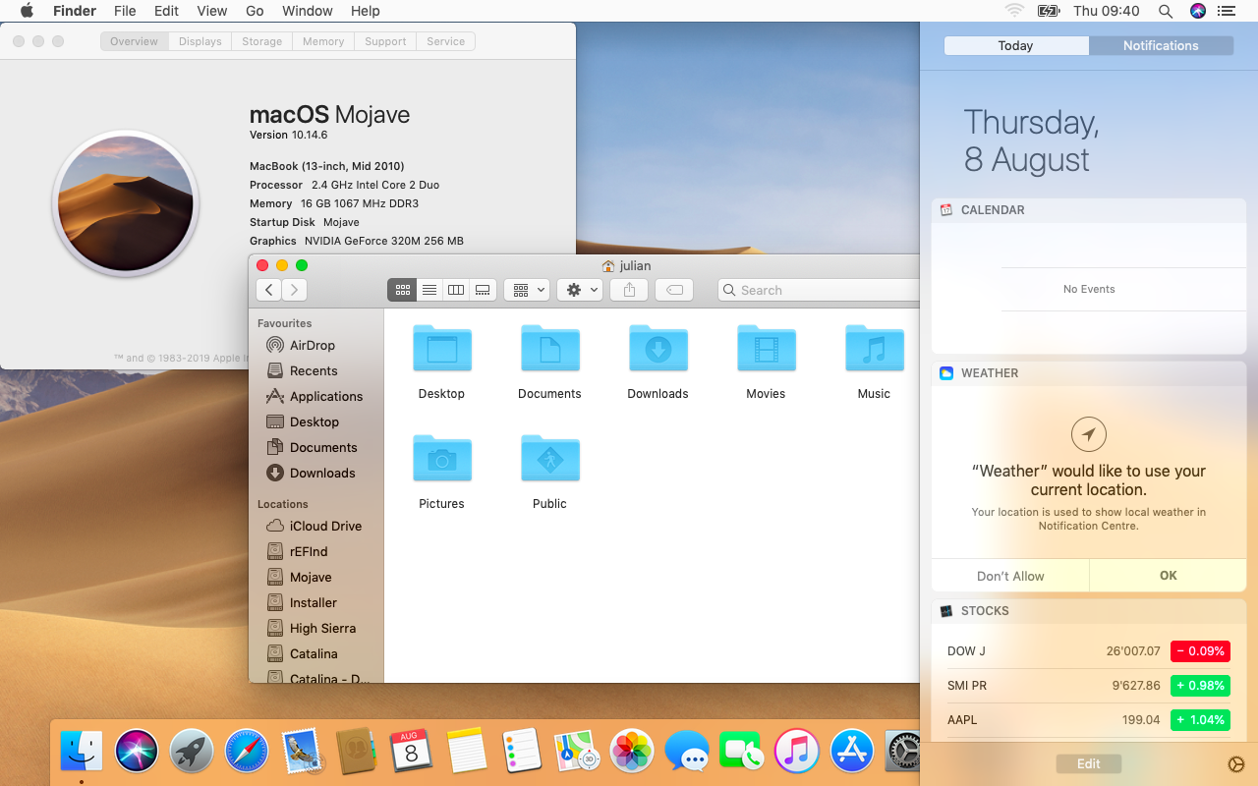Launch Safari from the Dock
Viewport: 1258px width, 786px height.
click(247, 752)
